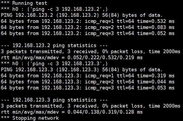This screenshot has width=183, height=121.
Task: Click the 'Running test' line
Action: pos(24,3)
